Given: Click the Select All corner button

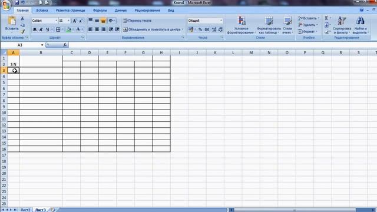Looking at the screenshot, I should (x=4, y=52).
